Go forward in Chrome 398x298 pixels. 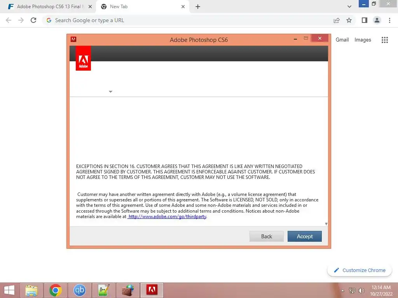tap(21, 20)
